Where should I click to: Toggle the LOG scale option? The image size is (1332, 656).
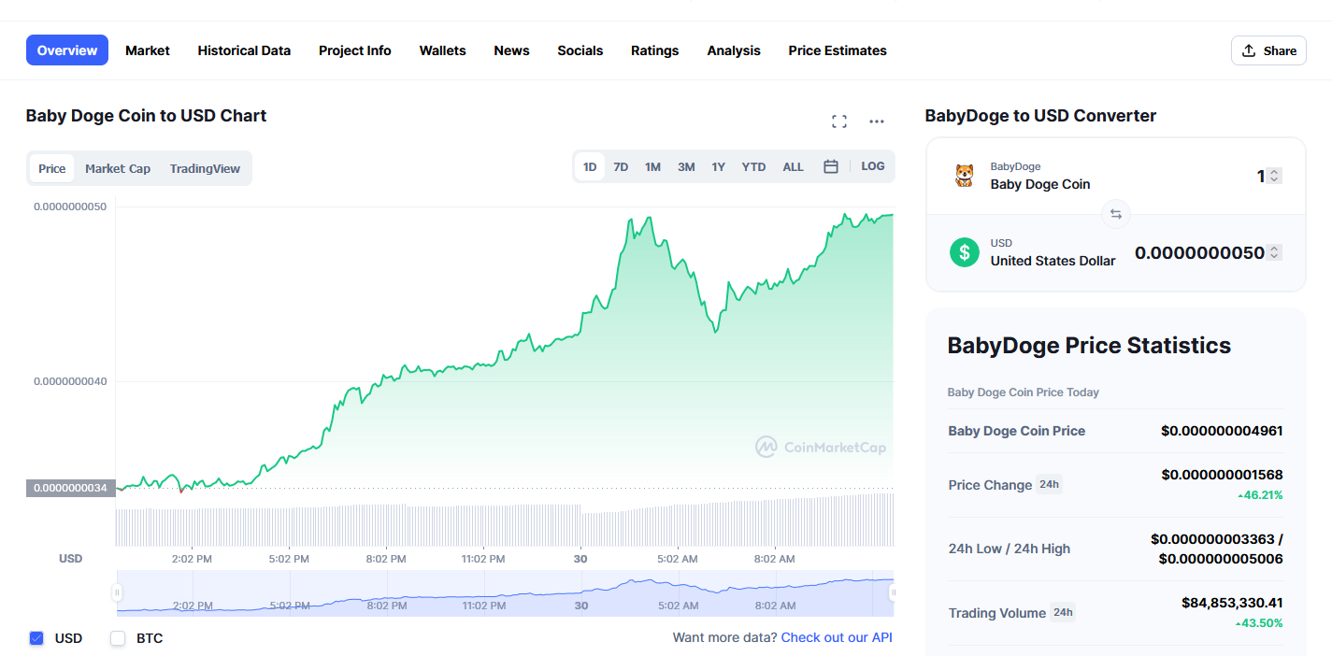pos(872,166)
